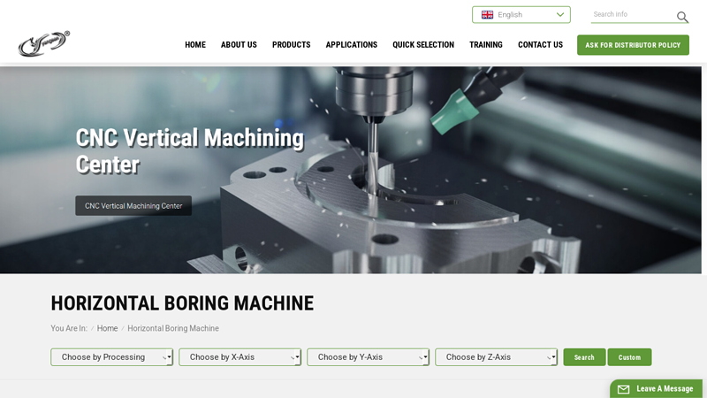
Task: Navigate to the TRAINING menu item
Action: click(x=485, y=45)
